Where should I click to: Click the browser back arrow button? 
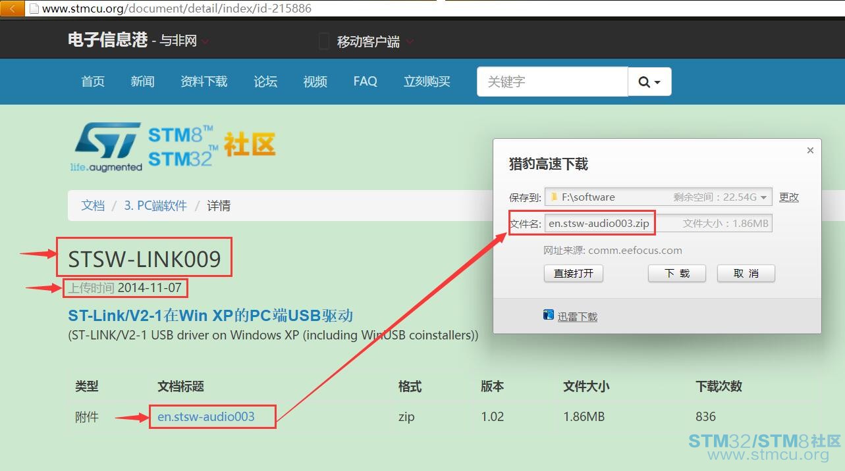[12, 9]
